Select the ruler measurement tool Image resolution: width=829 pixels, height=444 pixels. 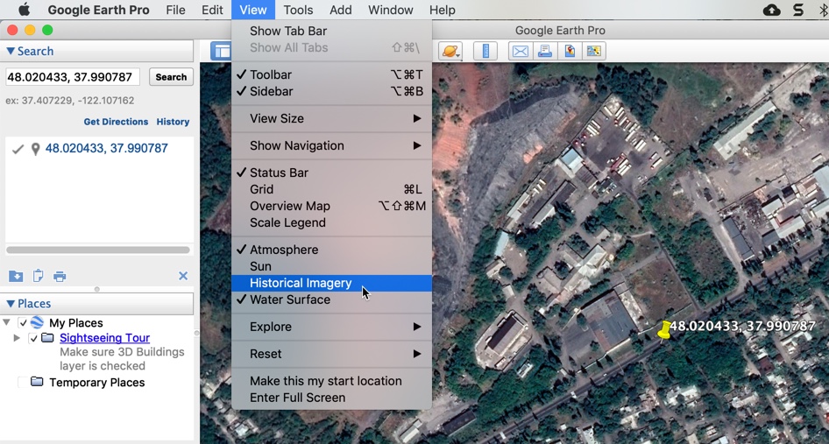point(485,51)
